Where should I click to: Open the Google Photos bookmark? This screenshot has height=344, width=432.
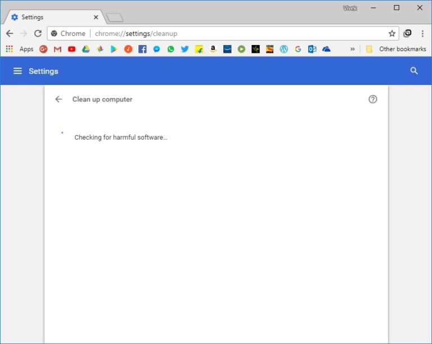coord(100,49)
